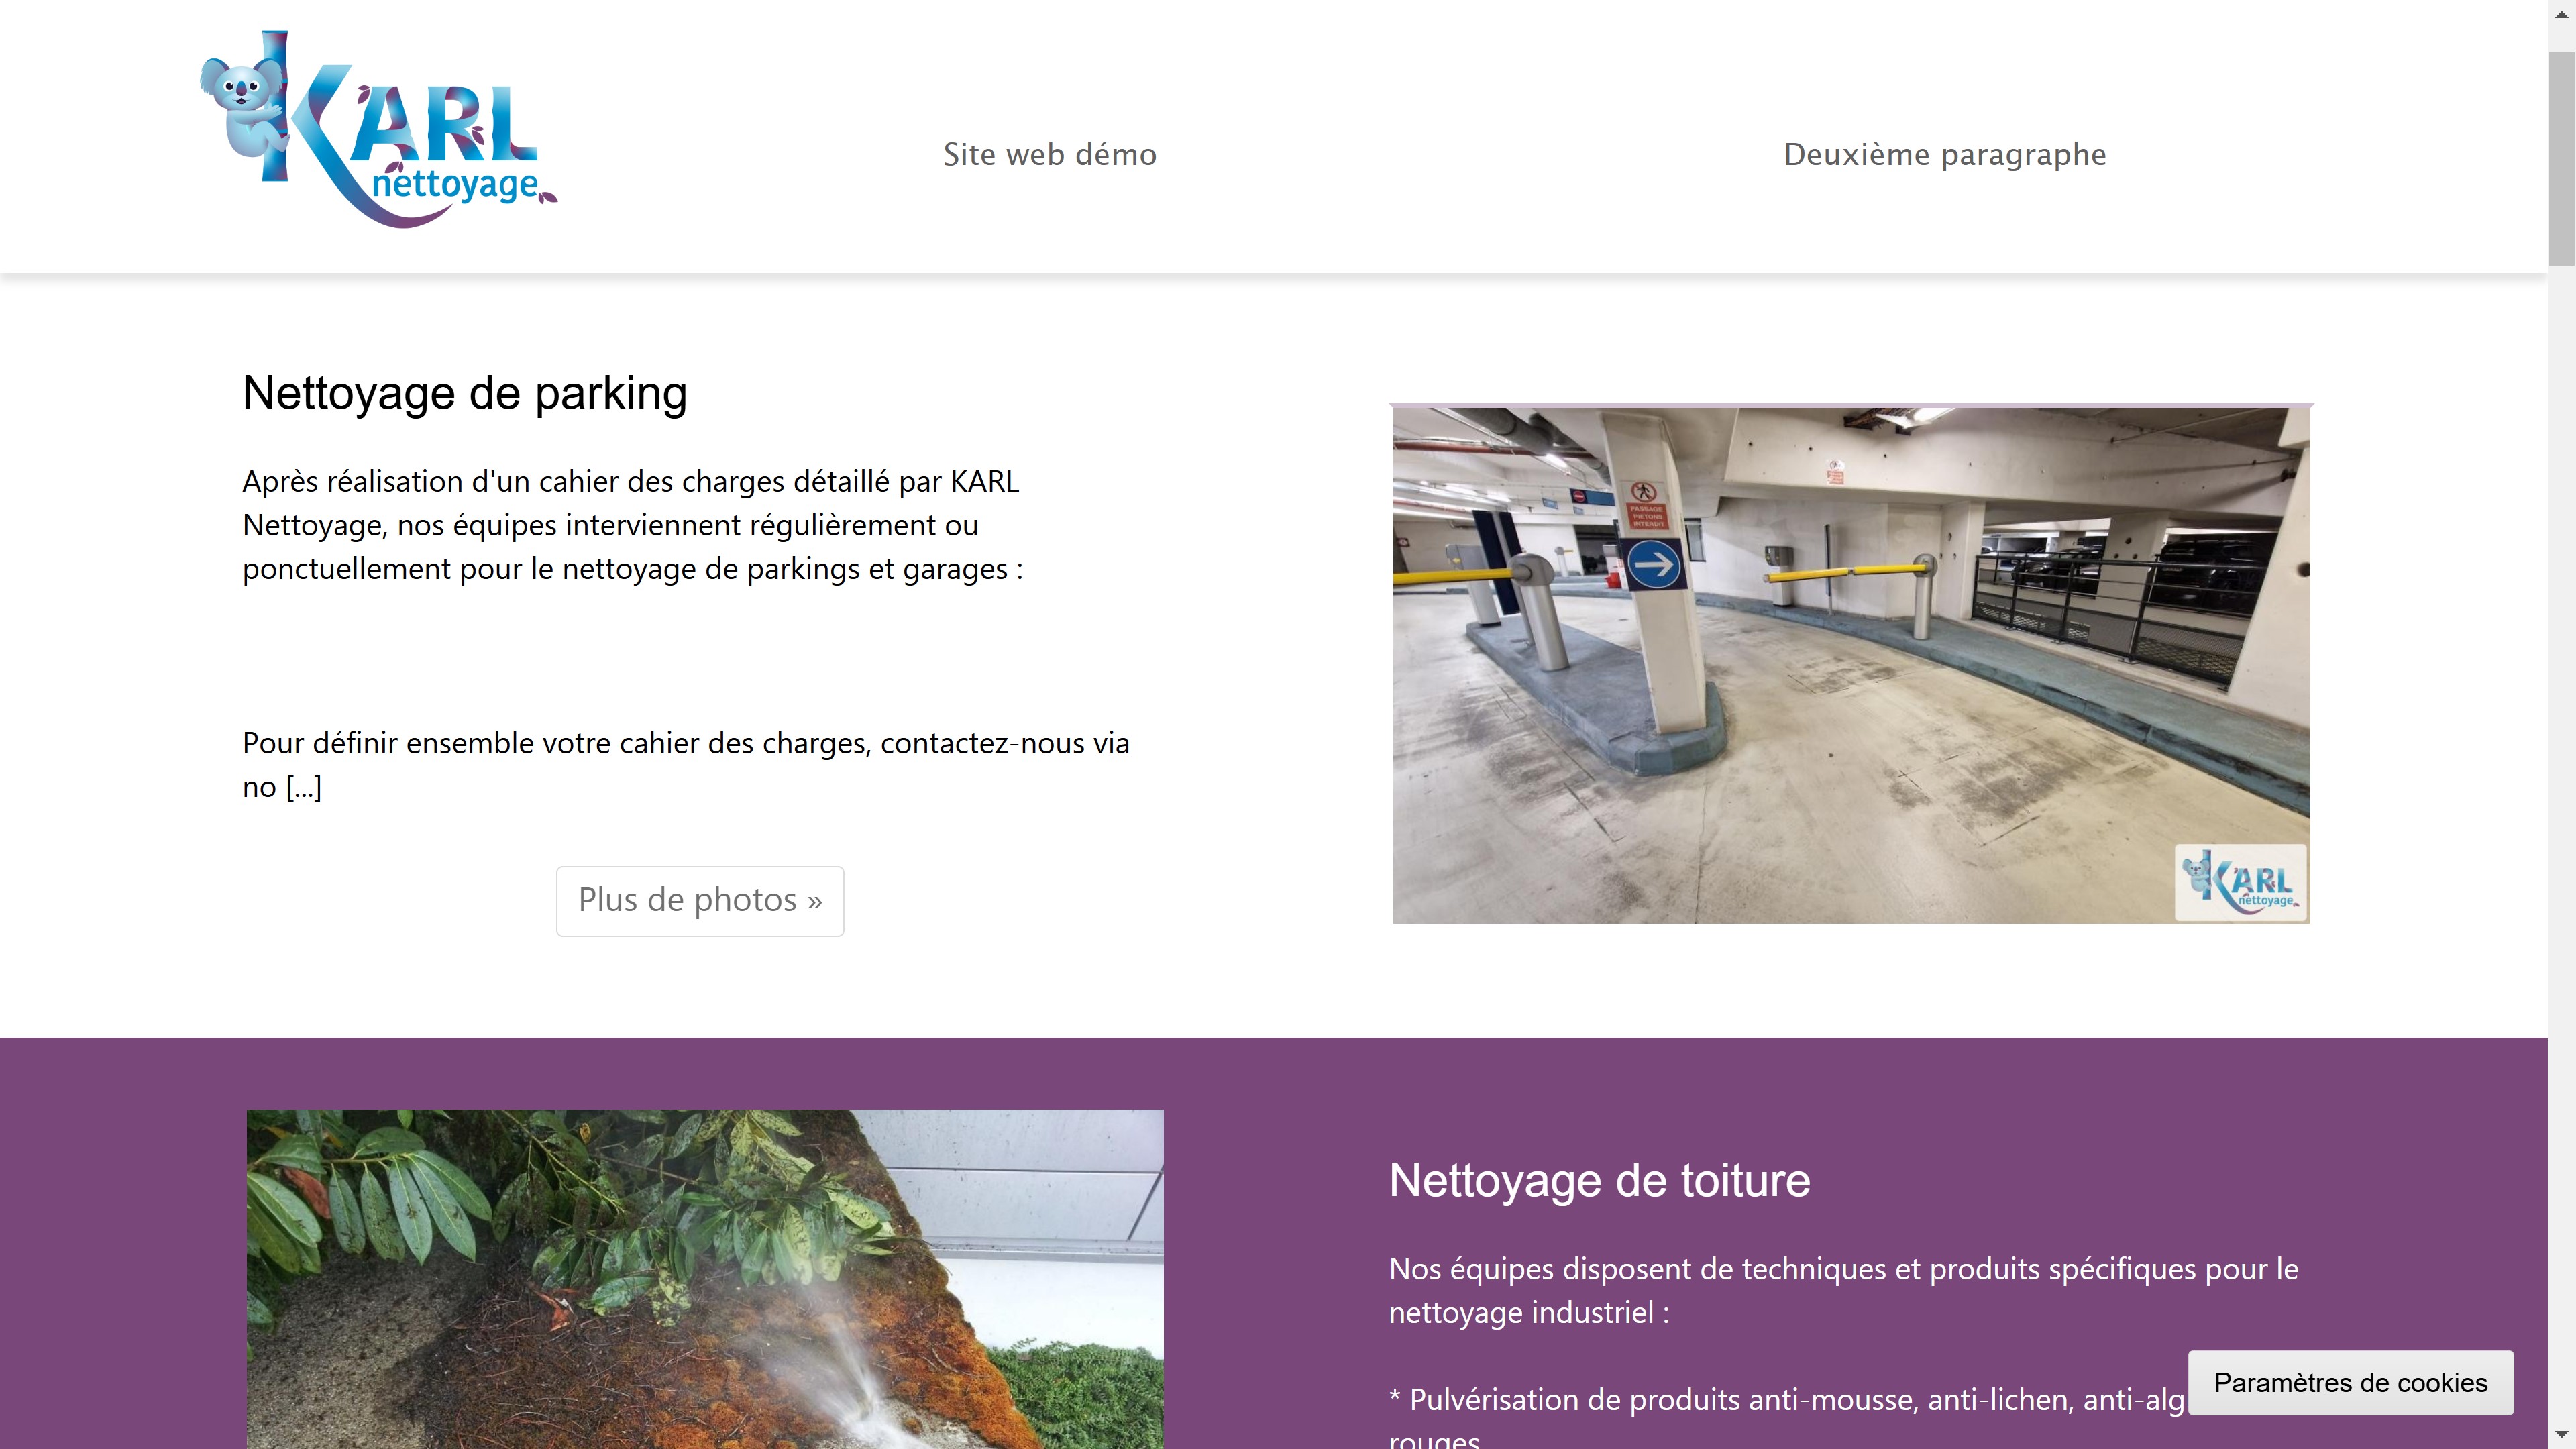
Task: Click the Nettoyage de parking heading
Action: coord(465,393)
